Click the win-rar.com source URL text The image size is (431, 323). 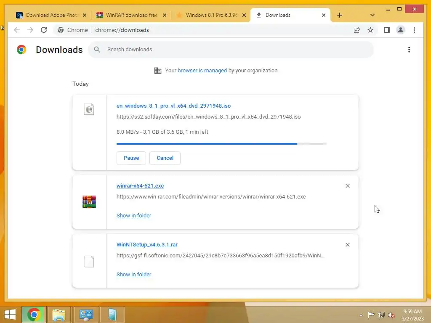211,197
